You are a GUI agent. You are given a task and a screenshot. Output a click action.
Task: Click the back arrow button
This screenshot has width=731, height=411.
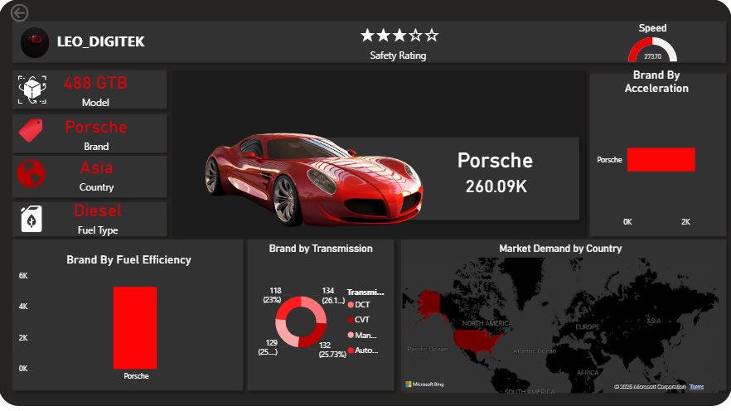[20, 12]
